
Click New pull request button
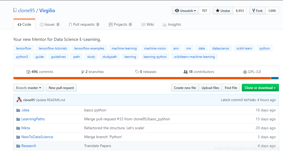pos(61,88)
